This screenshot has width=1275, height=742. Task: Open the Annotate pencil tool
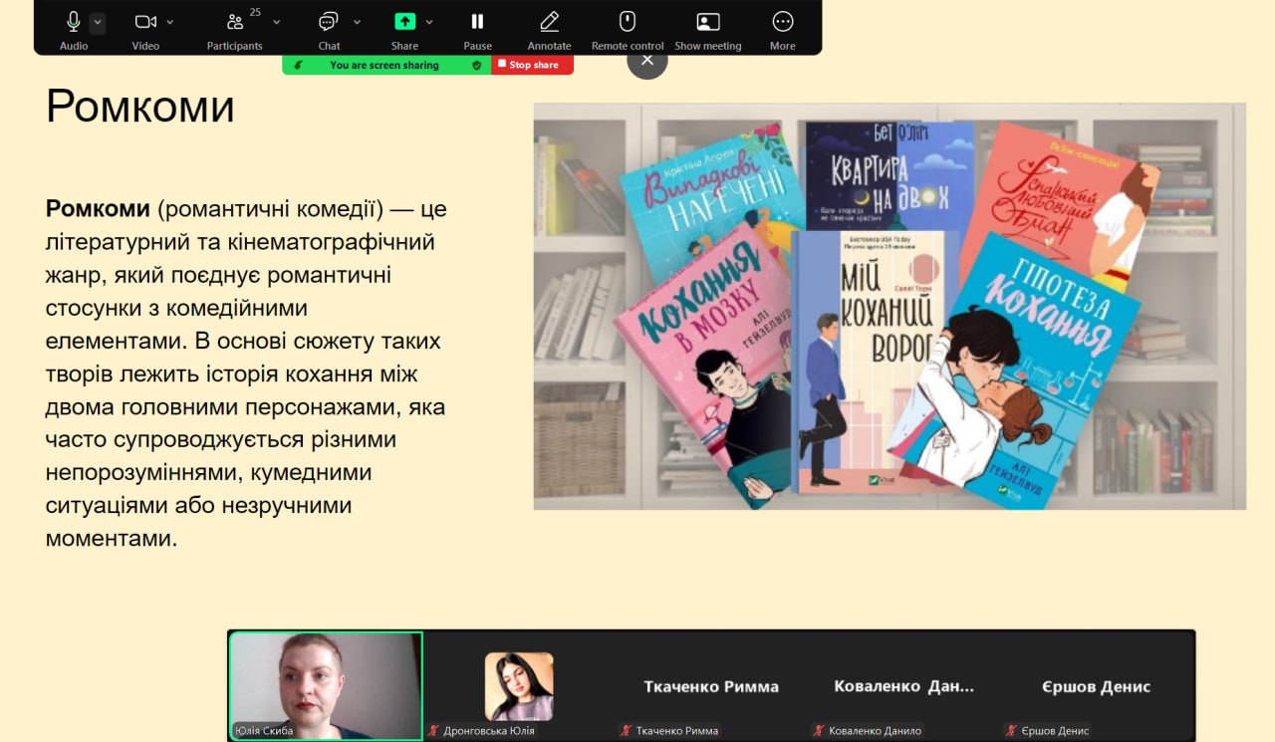[549, 21]
